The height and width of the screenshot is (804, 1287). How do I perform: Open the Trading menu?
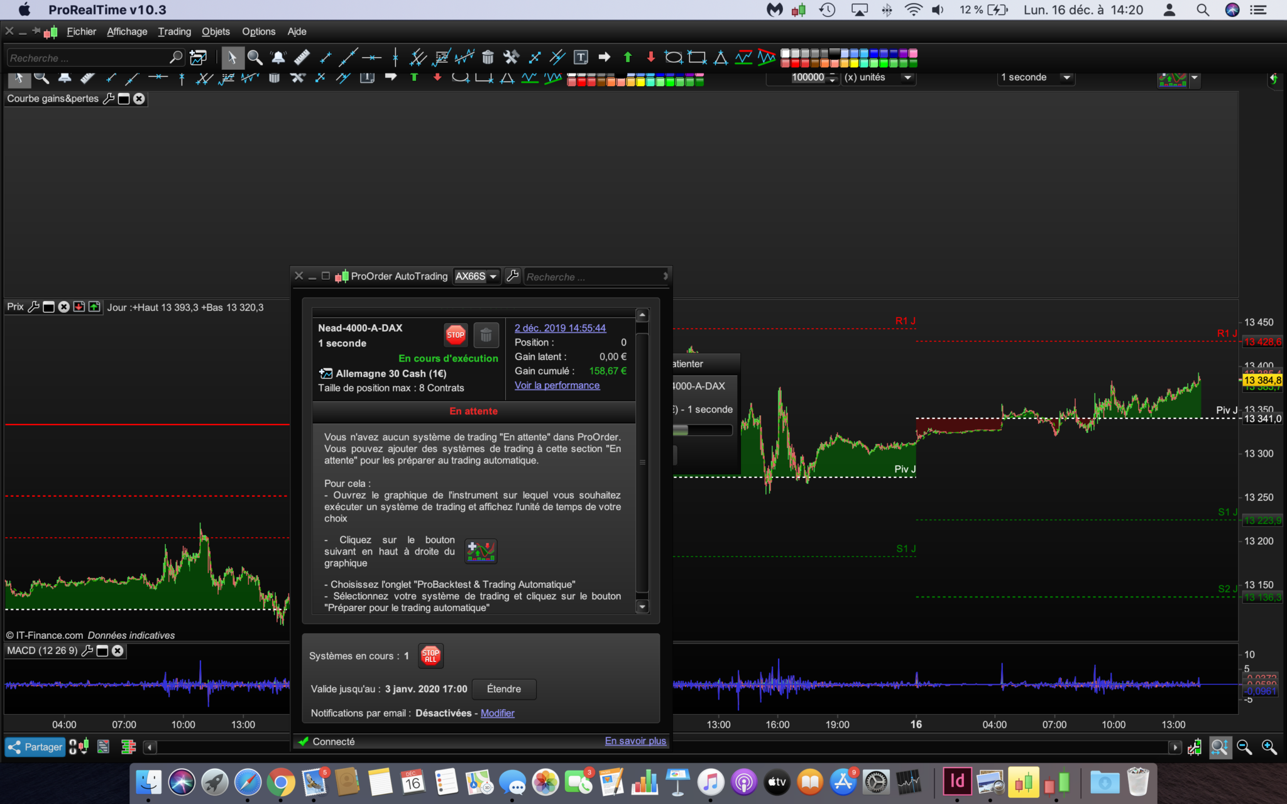pos(174,31)
